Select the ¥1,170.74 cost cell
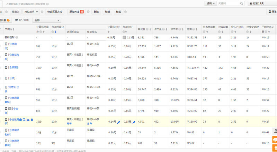The height and width of the screenshot is (152, 277). pyautogui.click(x=193, y=68)
